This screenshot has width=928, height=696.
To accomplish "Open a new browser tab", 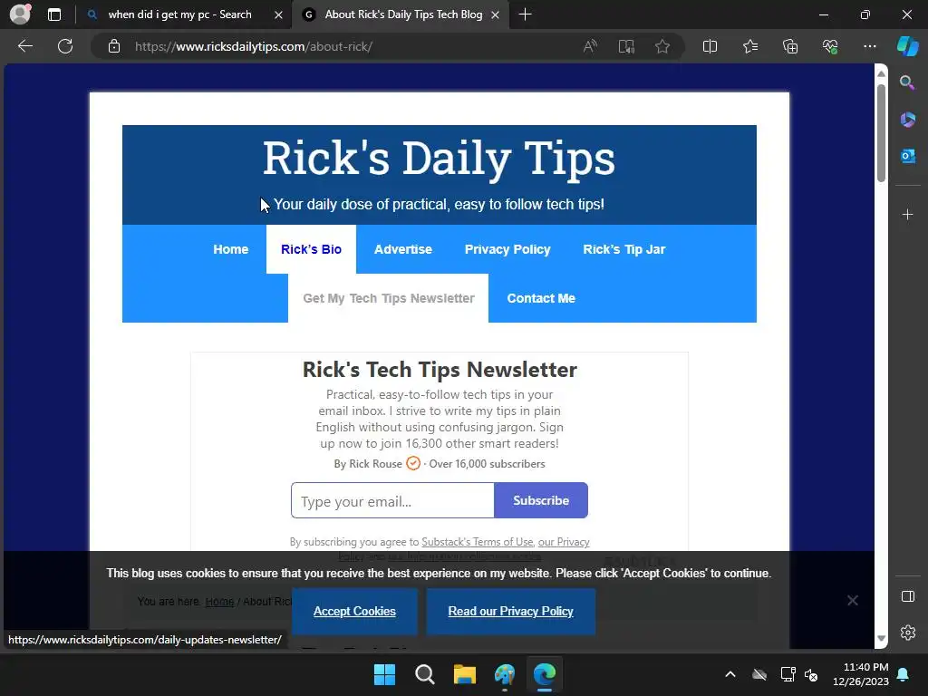I will click(x=525, y=14).
